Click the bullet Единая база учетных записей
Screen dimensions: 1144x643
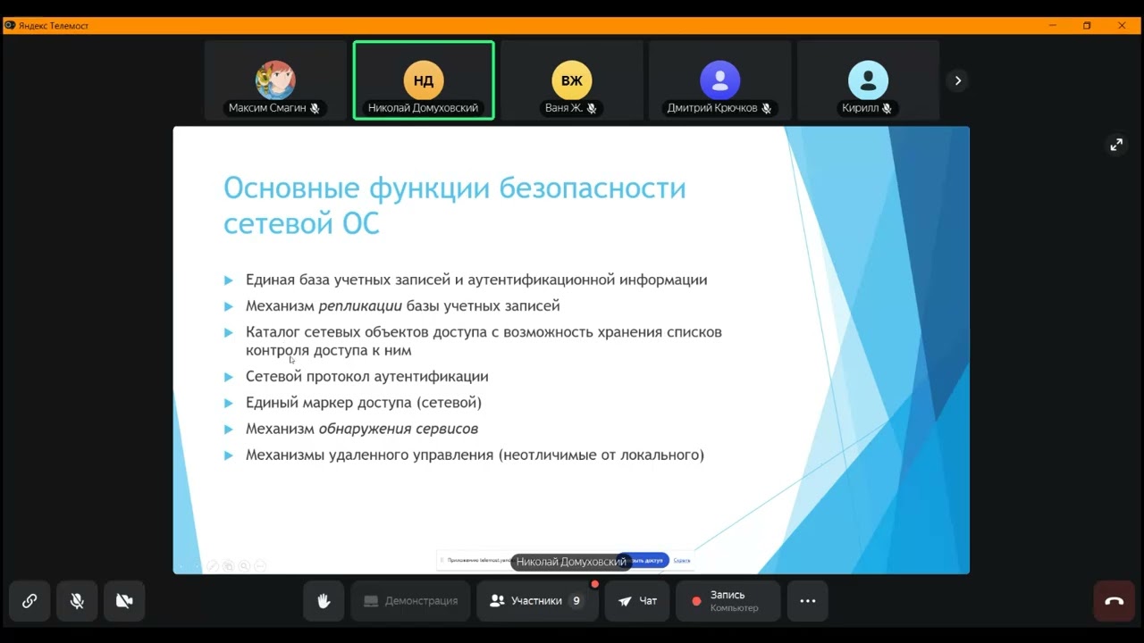tap(476, 280)
